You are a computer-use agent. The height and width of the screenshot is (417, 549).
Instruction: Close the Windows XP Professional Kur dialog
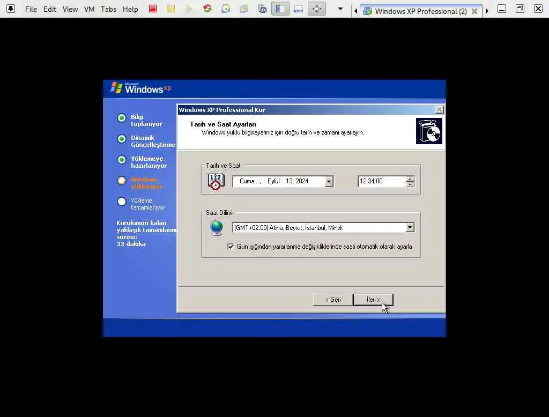[439, 110]
